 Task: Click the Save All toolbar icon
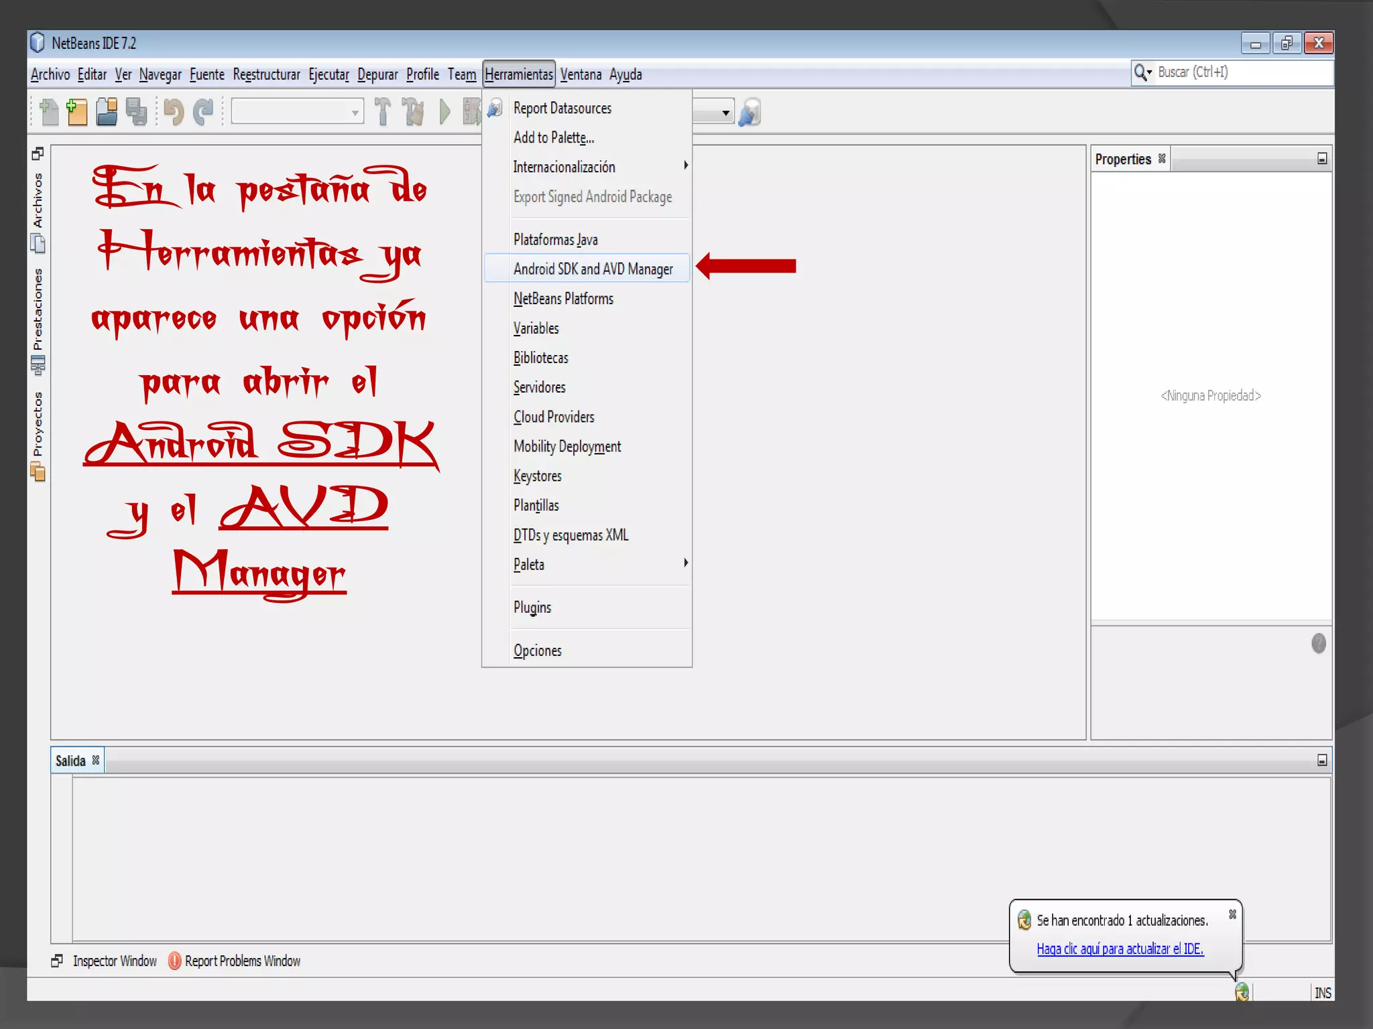coord(136,112)
